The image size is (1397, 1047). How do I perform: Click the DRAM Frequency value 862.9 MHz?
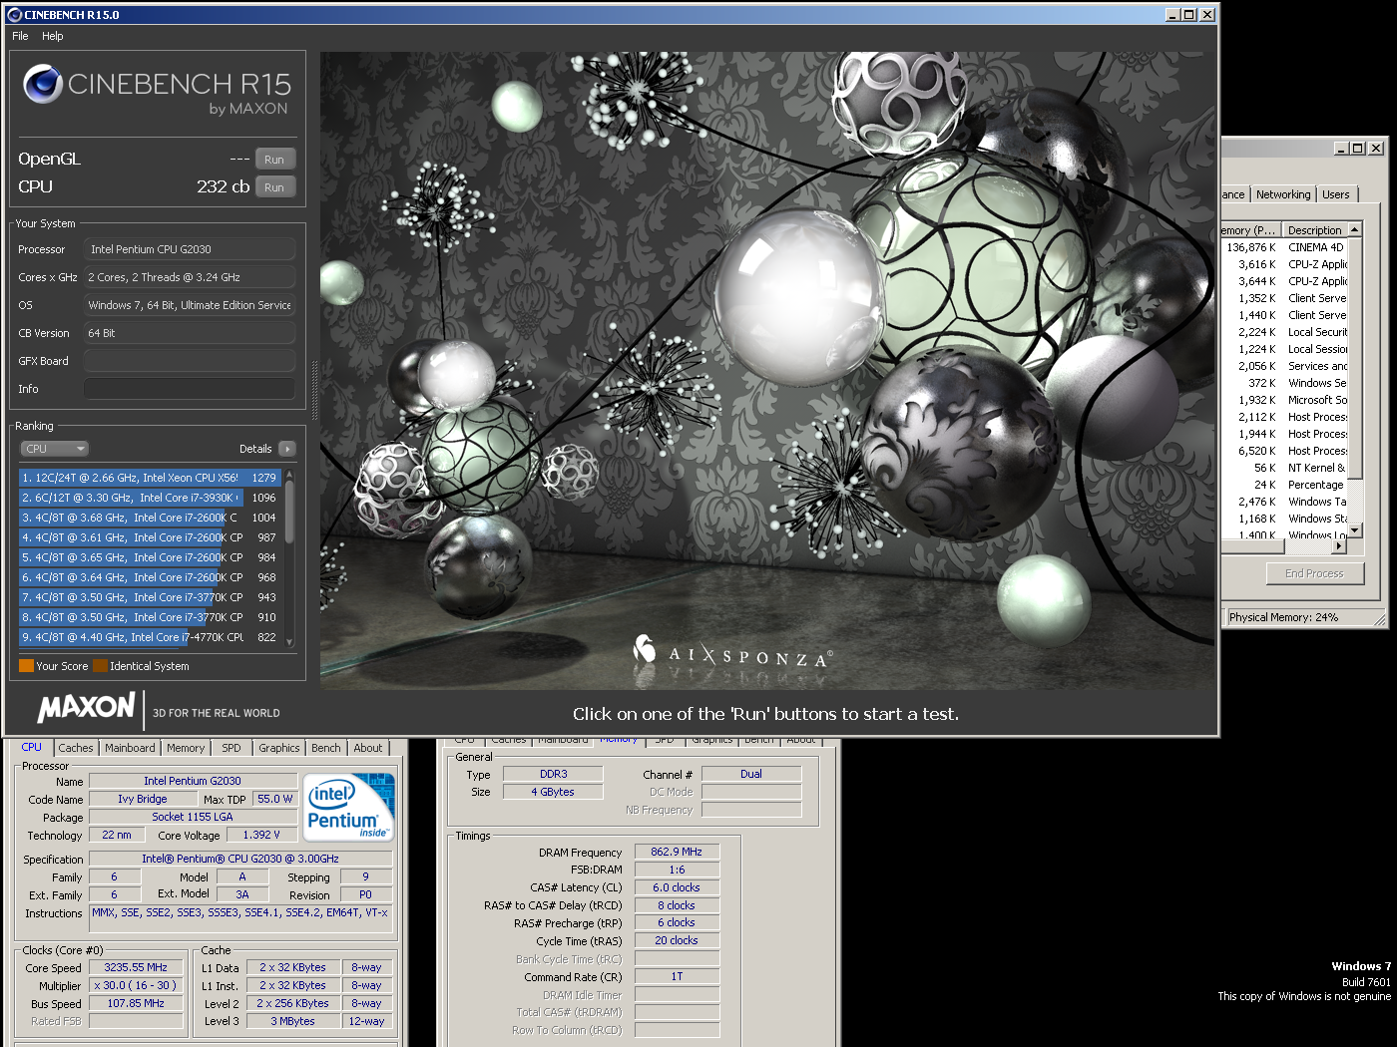pos(677,852)
